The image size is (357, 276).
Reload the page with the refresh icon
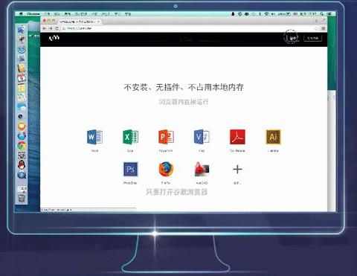point(57,28)
